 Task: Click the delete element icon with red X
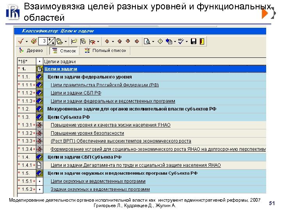click(92, 42)
